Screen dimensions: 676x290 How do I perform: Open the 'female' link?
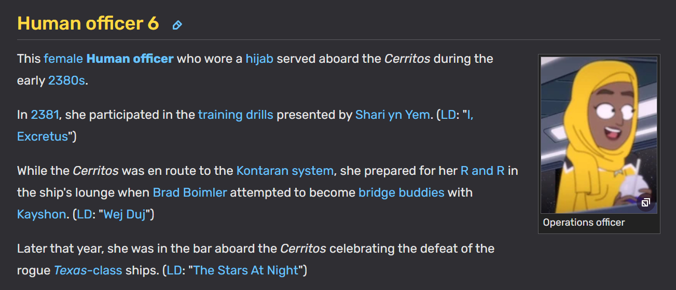[63, 59]
